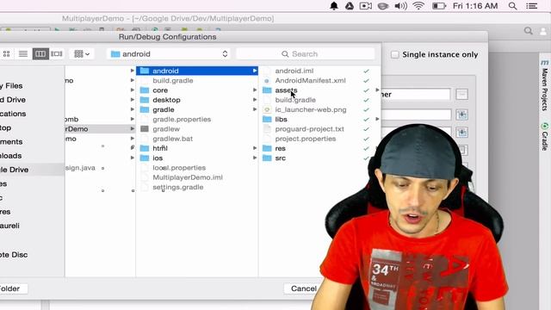The width and height of the screenshot is (551, 310).
Task: Open volume control in menu bar
Action: pyautogui.click(x=400, y=6)
